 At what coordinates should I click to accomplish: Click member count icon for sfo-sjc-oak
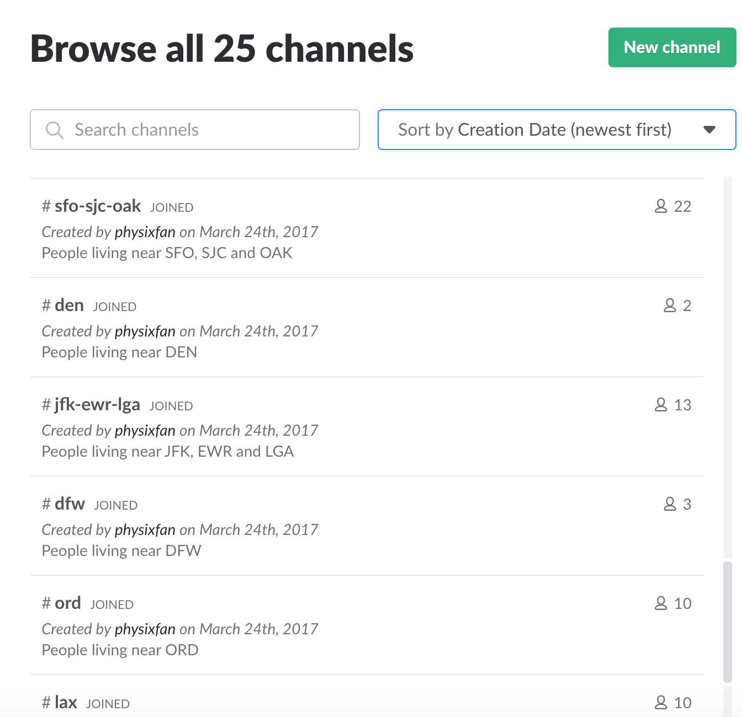tap(661, 206)
